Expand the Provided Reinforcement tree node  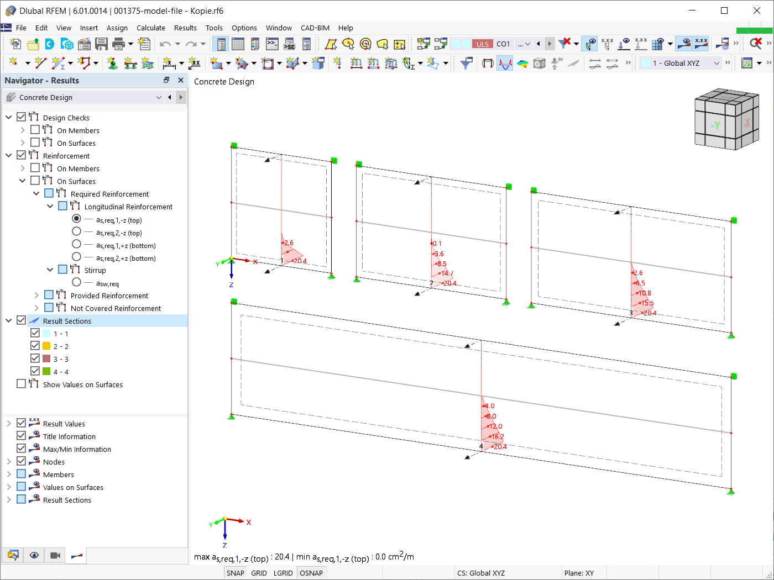35,294
